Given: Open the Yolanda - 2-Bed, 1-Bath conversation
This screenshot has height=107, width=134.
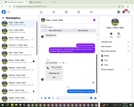Looking at the screenshot, I should pos(18,76).
